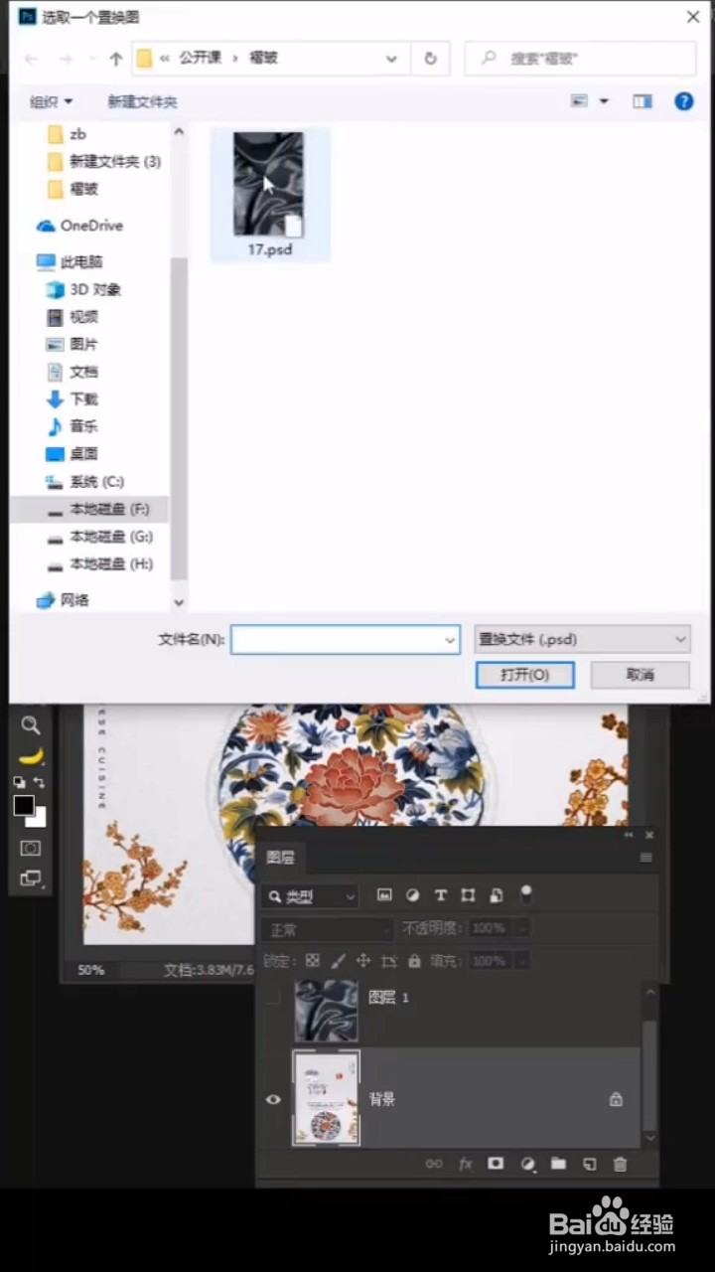
Task: Create a new group folder icon
Action: pos(558,1164)
